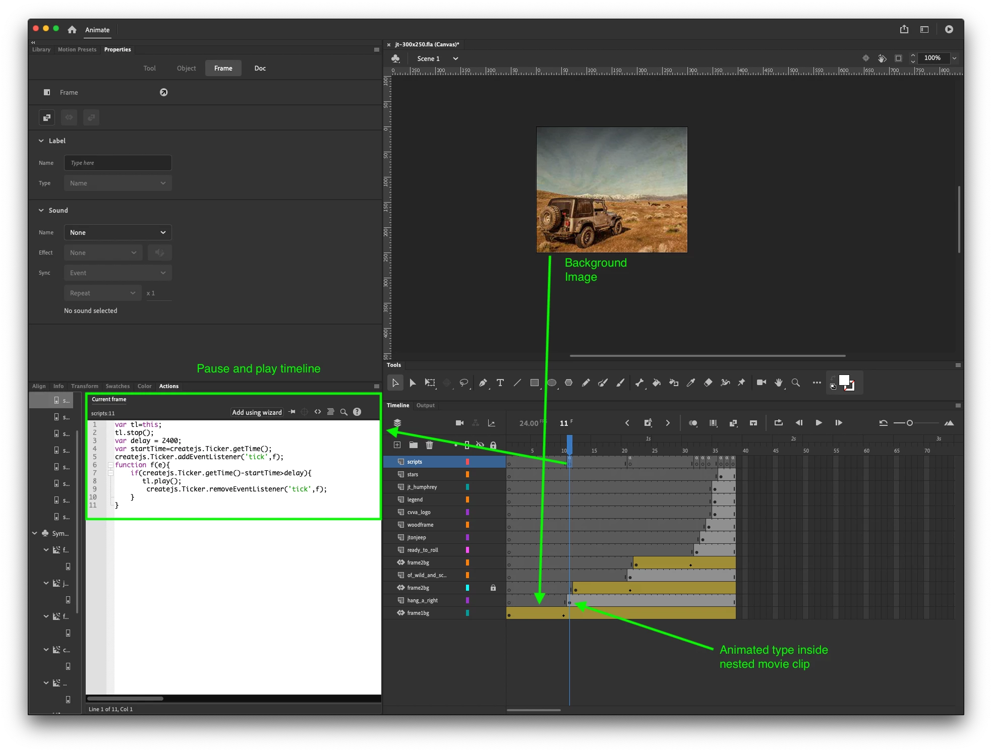Click Find in the Actions panel
The height and width of the screenshot is (752, 992).
click(x=344, y=412)
